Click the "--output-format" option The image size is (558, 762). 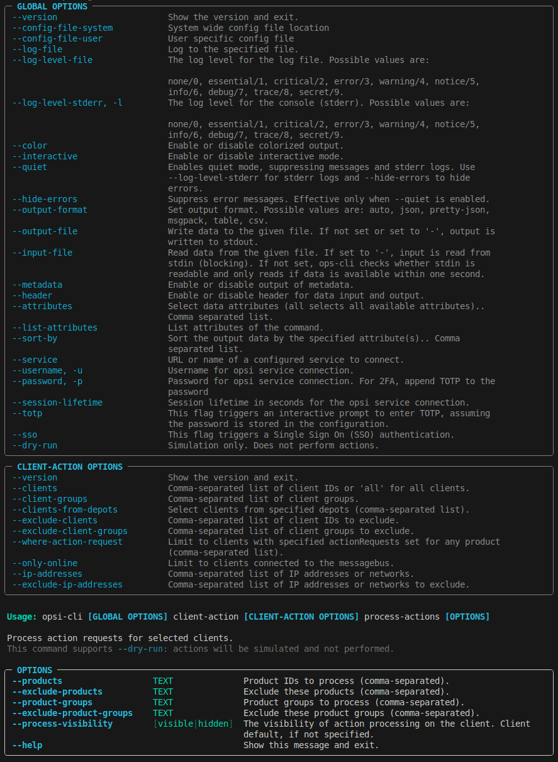point(50,210)
